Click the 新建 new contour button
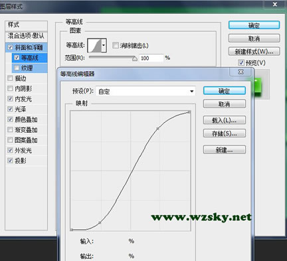This screenshot has height=261, width=287. (x=225, y=149)
